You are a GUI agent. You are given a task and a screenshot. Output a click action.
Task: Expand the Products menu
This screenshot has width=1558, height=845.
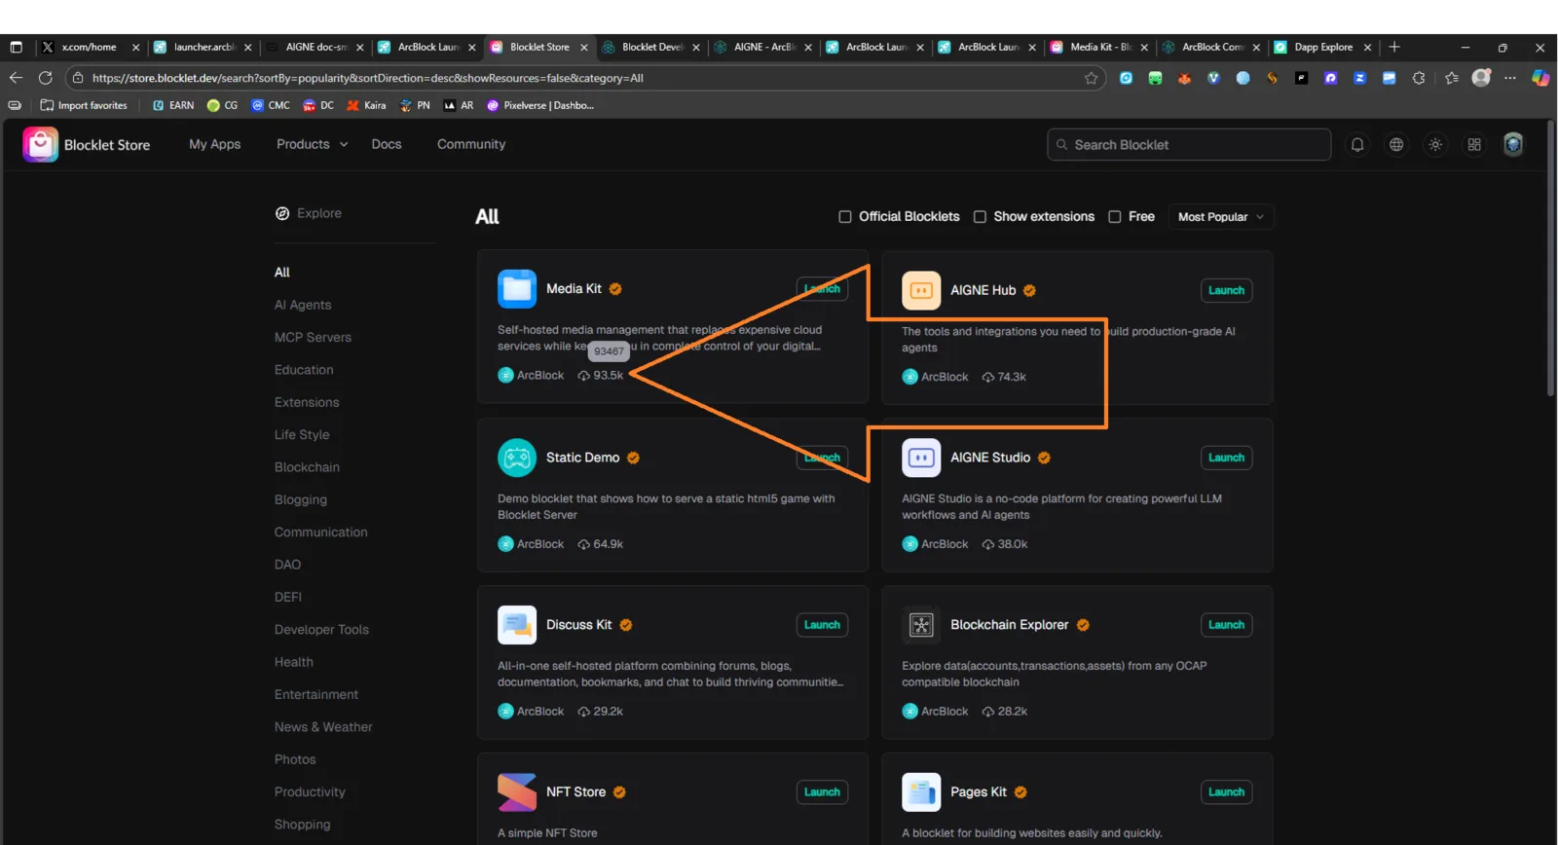pos(312,144)
